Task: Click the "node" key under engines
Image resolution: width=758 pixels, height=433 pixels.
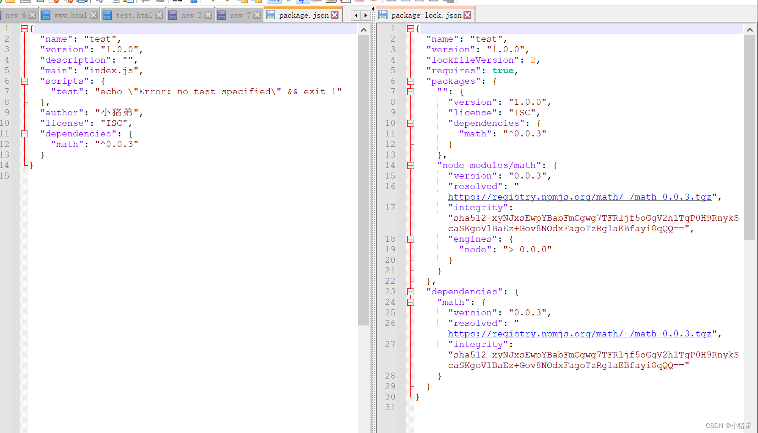Action: pyautogui.click(x=475, y=249)
